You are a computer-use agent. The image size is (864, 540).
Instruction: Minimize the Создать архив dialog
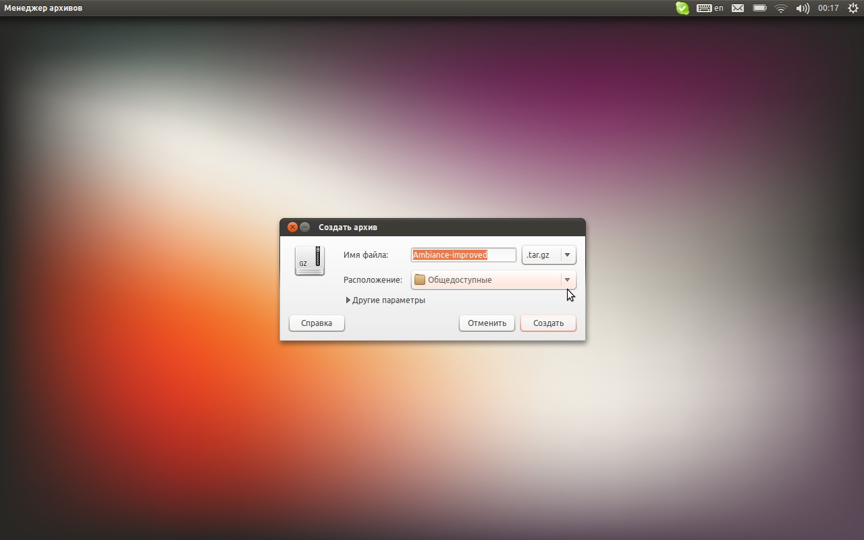click(305, 227)
